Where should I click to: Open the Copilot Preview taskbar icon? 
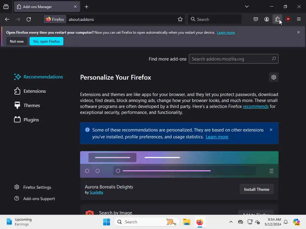[296, 222]
